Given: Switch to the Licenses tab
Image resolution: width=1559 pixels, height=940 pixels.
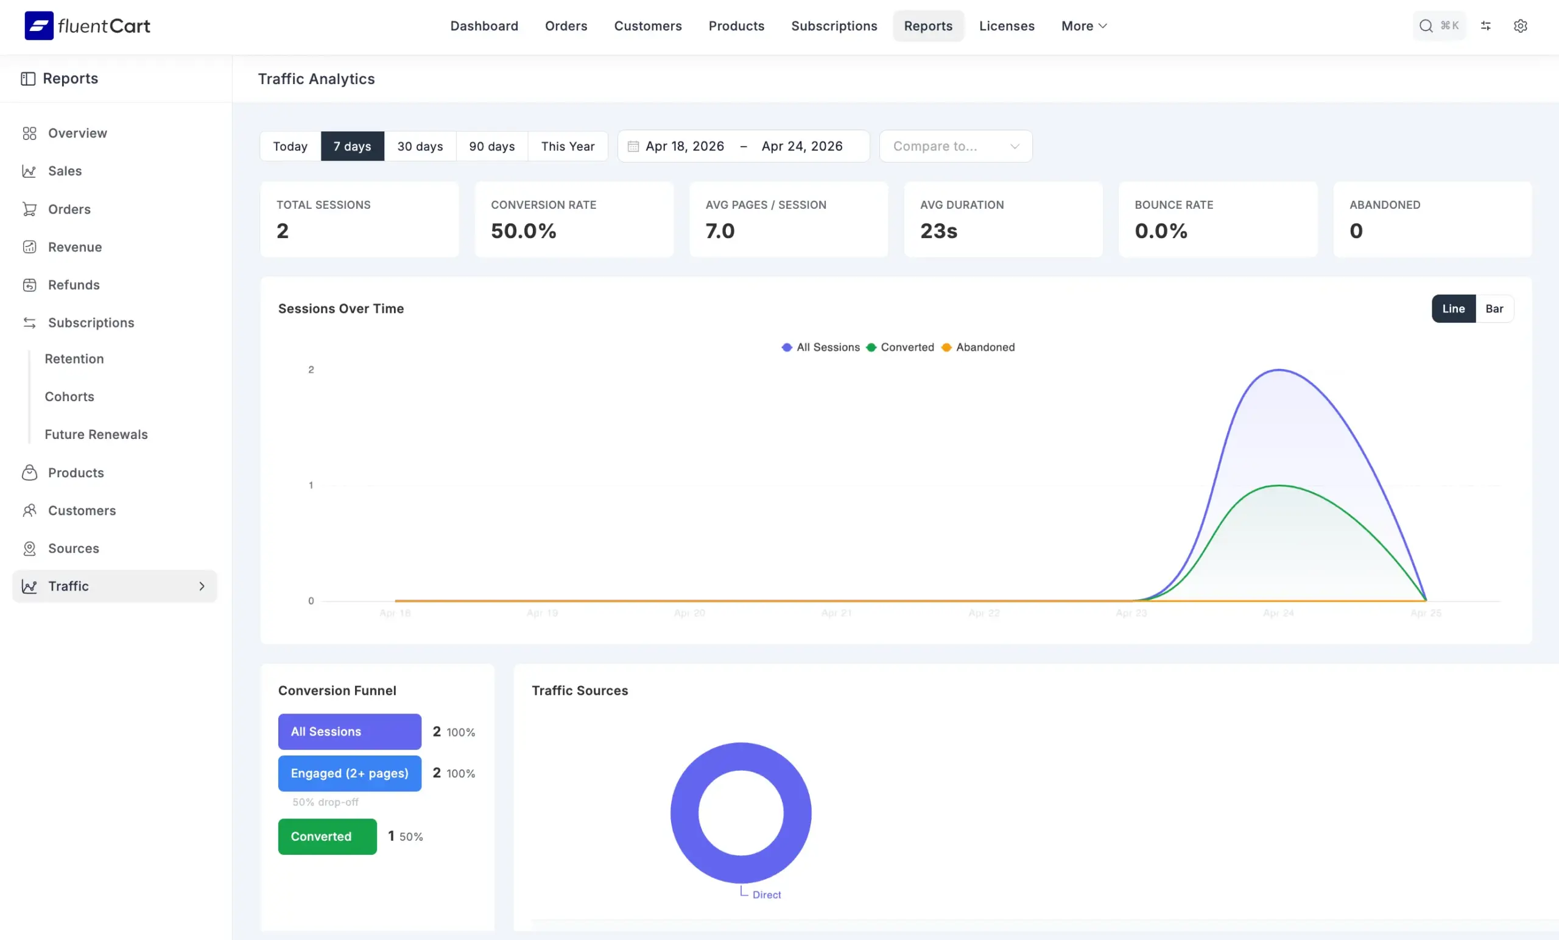Looking at the screenshot, I should (x=1006, y=26).
